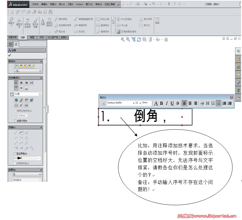Toggle numbered list in Formatting toolbar
The width and height of the screenshot is (242, 220).
(x=219, y=103)
